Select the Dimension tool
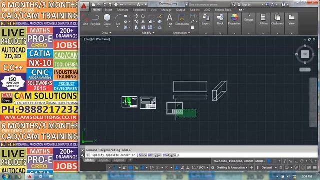The height and width of the screenshot is (180, 320). tap(182, 20)
